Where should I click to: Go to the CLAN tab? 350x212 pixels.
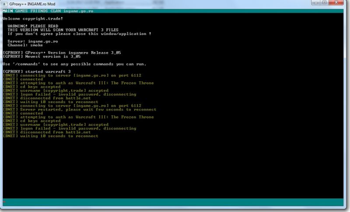(56, 10)
